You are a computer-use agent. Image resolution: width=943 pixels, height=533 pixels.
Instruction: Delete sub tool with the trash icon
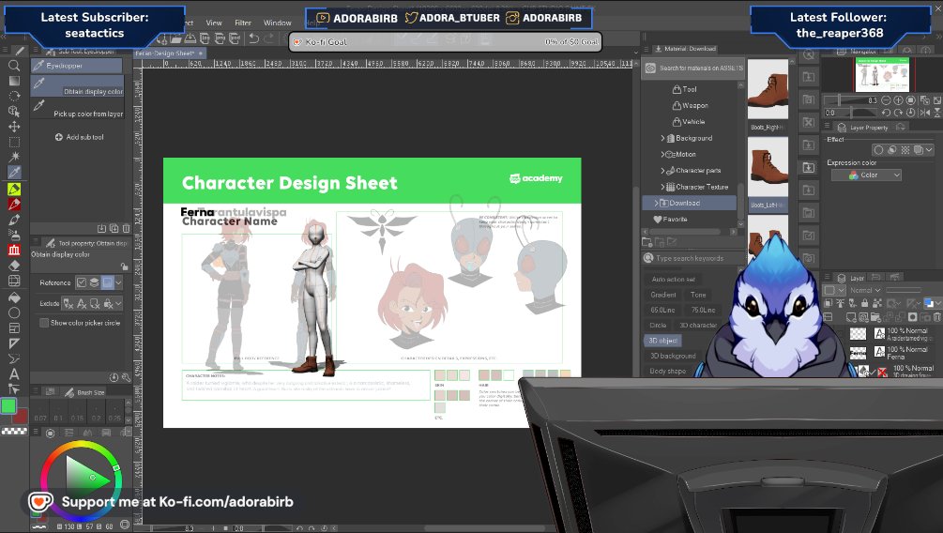click(x=127, y=229)
